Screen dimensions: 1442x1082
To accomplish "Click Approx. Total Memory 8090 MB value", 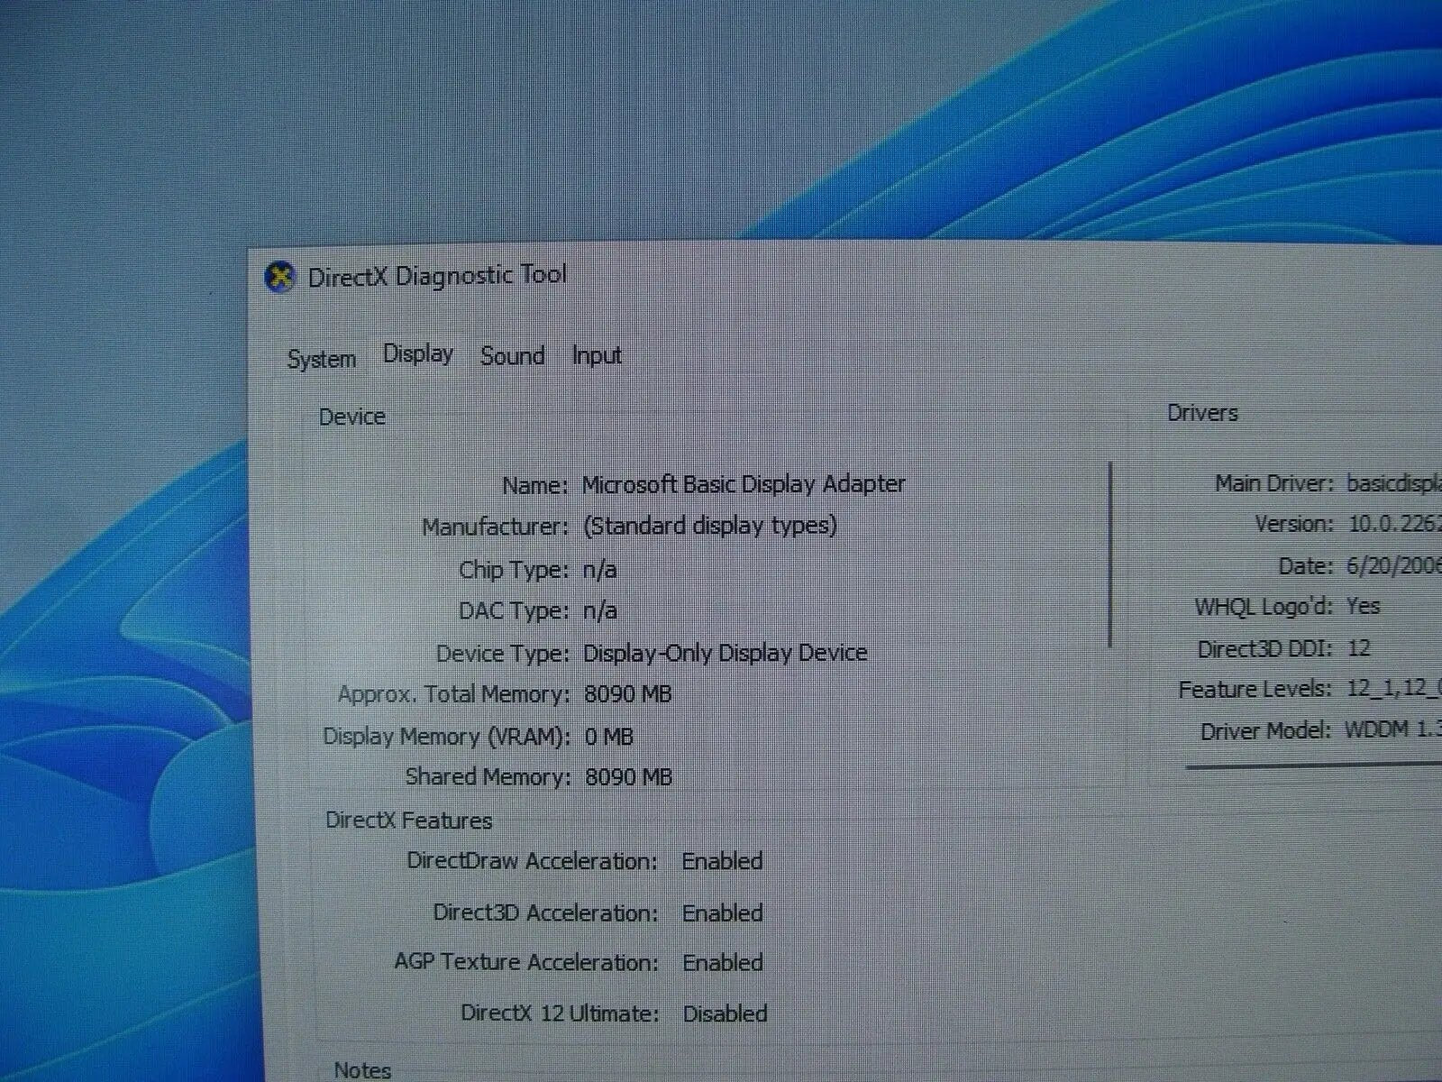I will click(x=628, y=694).
